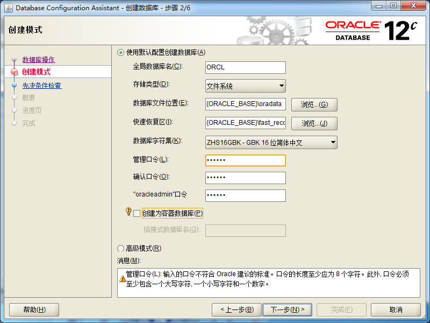Click the Java icon in title bar

(x=9, y=8)
